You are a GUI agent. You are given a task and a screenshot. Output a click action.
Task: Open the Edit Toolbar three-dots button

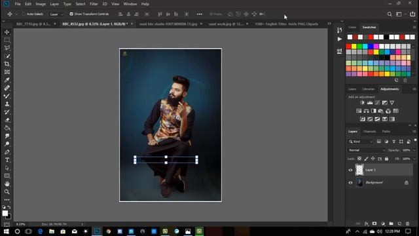7,200
